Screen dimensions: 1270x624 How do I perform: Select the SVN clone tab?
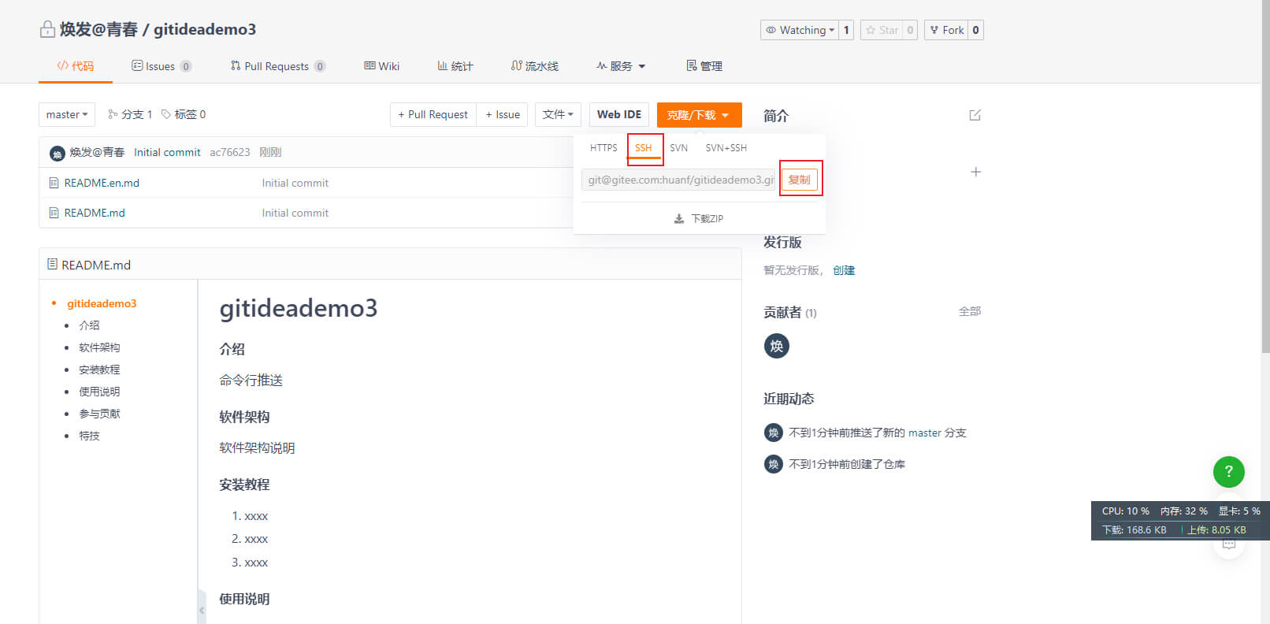[678, 148]
